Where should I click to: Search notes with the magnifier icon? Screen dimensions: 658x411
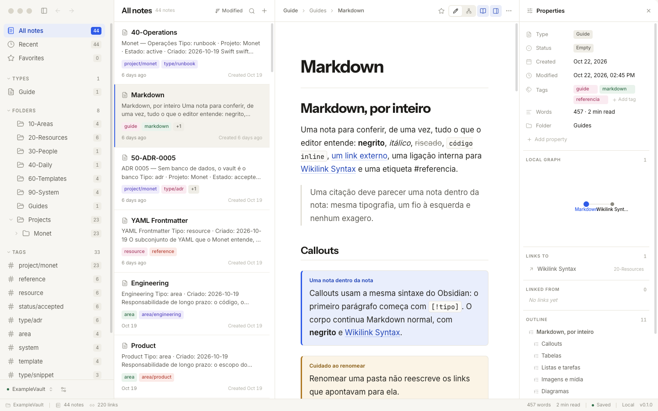(252, 11)
